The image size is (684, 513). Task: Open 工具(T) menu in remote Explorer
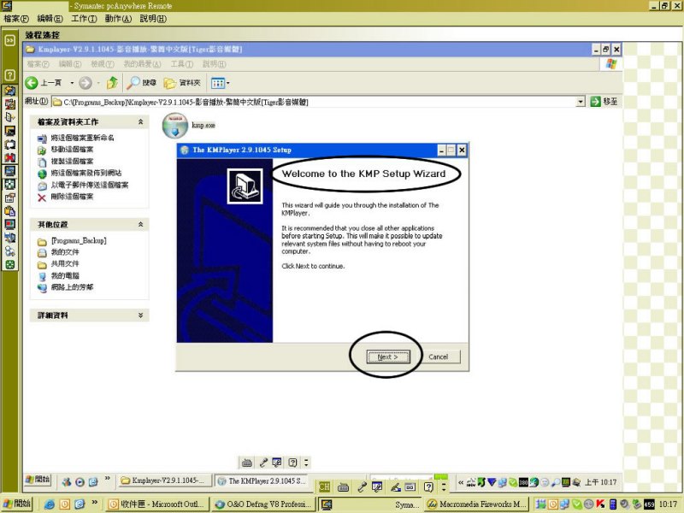coord(181,64)
